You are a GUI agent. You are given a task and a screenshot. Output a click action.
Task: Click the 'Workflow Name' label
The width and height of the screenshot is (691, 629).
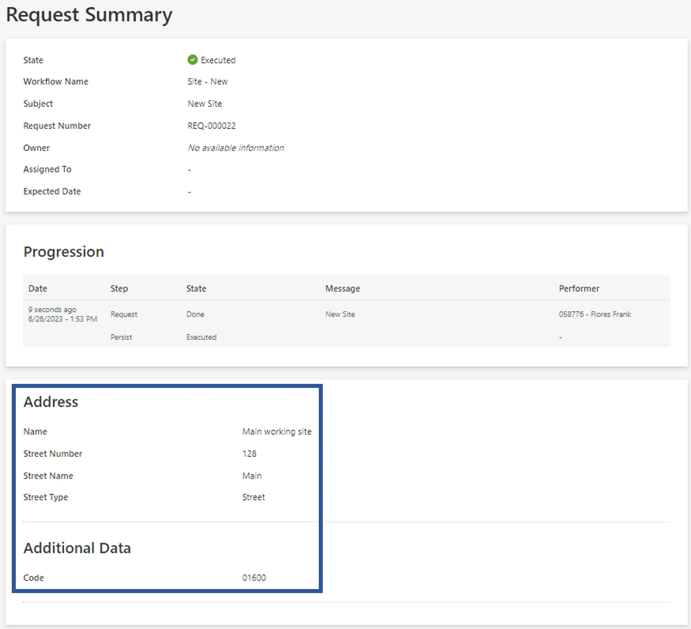55,82
